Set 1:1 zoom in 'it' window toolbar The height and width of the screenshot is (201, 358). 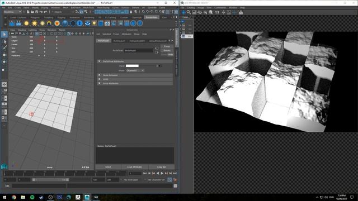[217, 12]
